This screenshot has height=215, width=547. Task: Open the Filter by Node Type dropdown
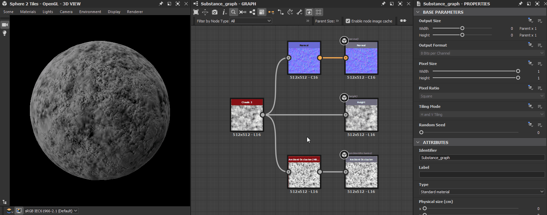[251, 21]
